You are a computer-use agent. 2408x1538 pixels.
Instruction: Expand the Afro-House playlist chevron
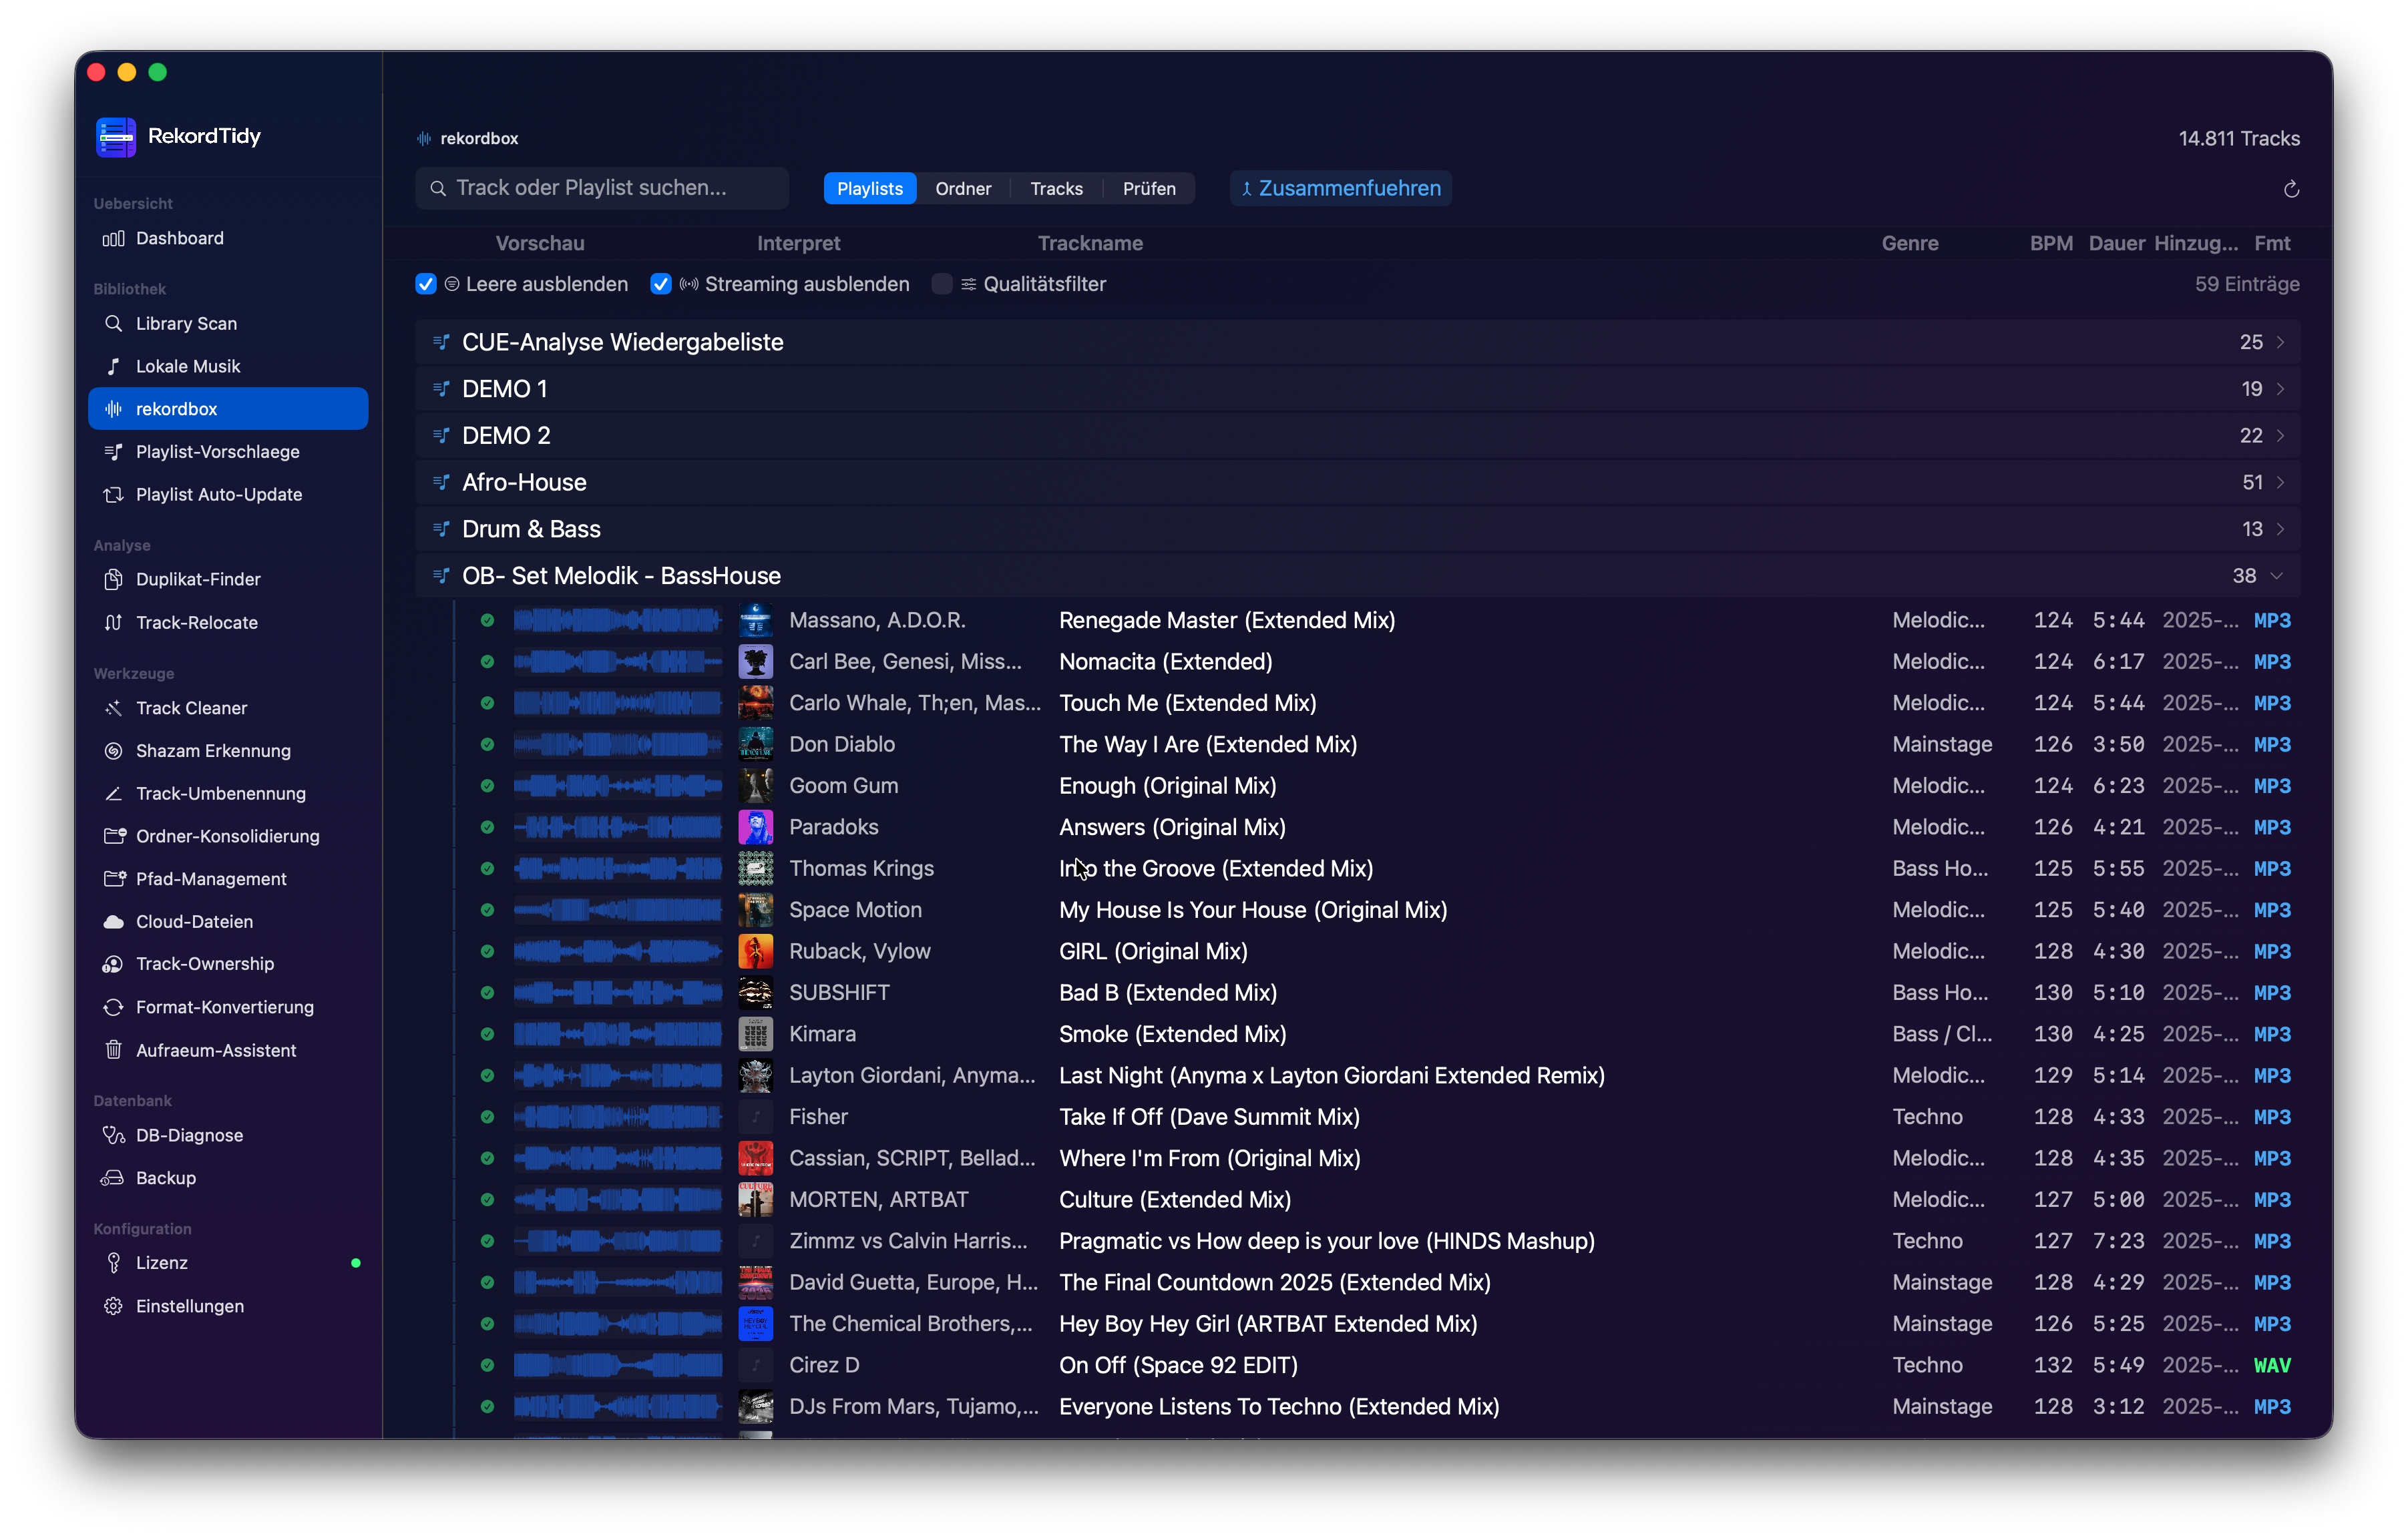pyautogui.click(x=2280, y=483)
